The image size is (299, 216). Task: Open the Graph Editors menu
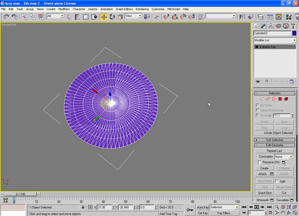124,9
